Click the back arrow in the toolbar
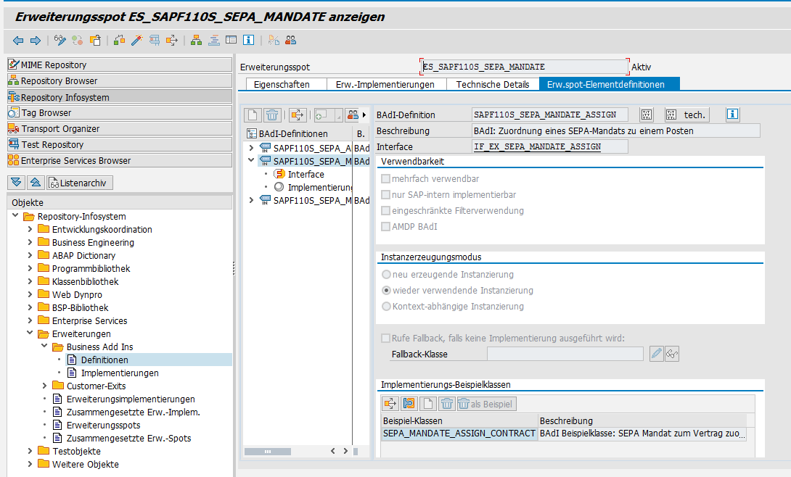Image resolution: width=791 pixels, height=477 pixels. (x=19, y=40)
